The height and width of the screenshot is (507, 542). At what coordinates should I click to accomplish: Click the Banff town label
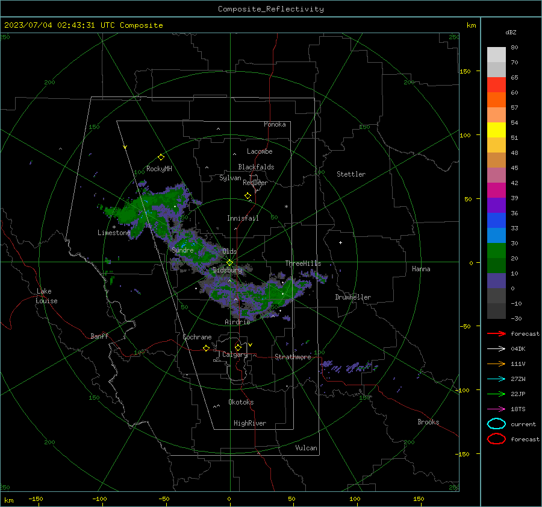pyautogui.click(x=99, y=336)
